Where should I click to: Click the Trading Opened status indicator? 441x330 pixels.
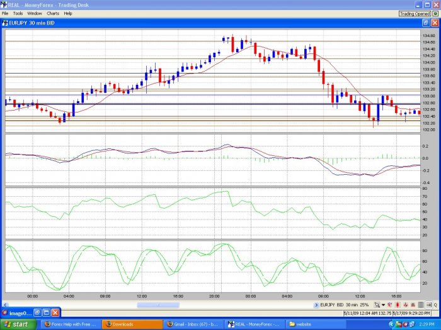point(415,14)
